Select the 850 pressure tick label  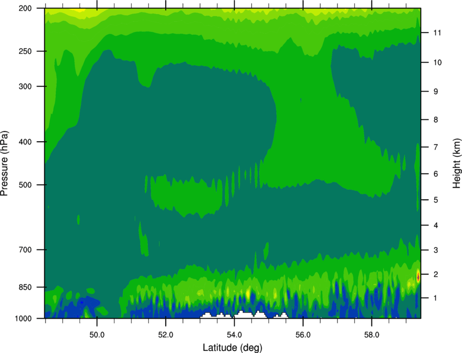coord(25,287)
